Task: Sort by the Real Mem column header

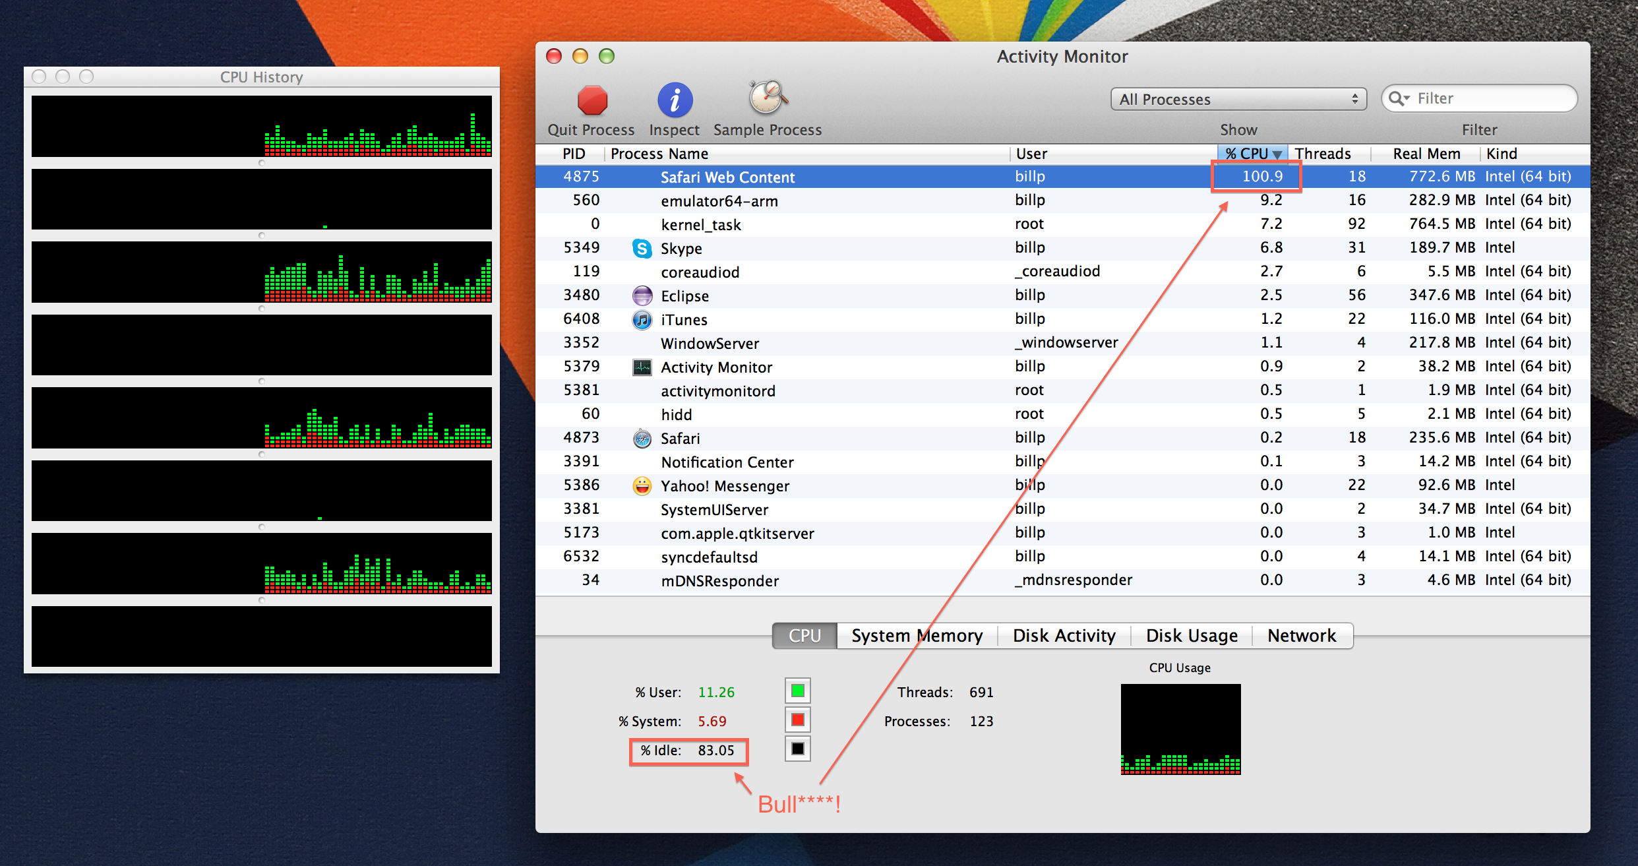Action: pyautogui.click(x=1426, y=154)
